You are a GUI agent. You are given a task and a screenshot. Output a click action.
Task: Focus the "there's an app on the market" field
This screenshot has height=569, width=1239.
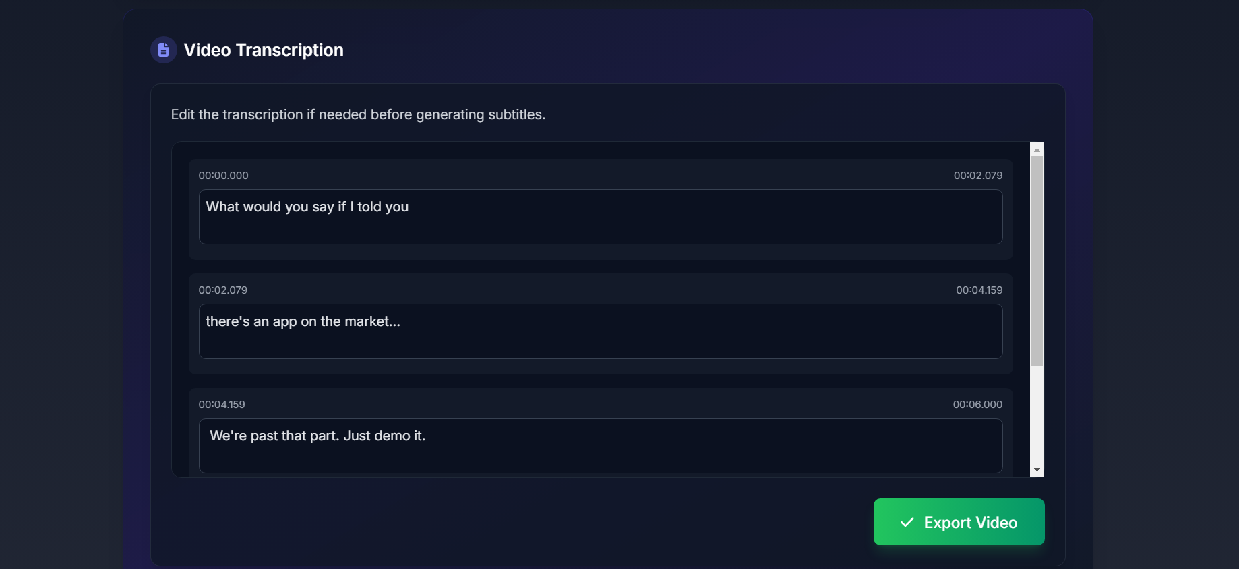601,331
